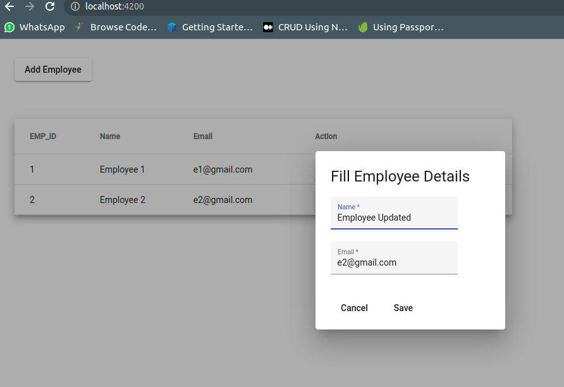Image resolution: width=564 pixels, height=387 pixels.
Task: Select the Employee 1 name cell
Action: point(122,169)
